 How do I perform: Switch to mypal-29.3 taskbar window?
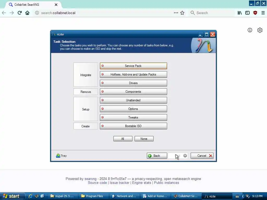pos(63,196)
